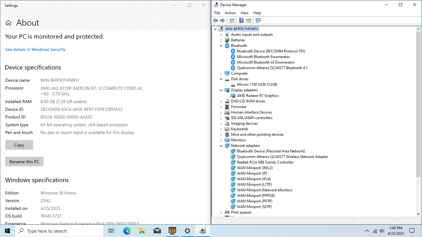
Task: Expand Audio inputs and outputs
Action: [x=221, y=35]
